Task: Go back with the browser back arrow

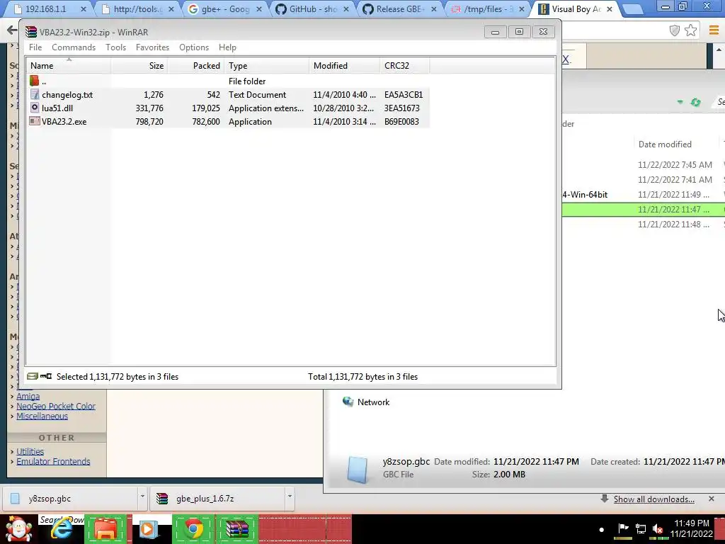Action: [11, 30]
